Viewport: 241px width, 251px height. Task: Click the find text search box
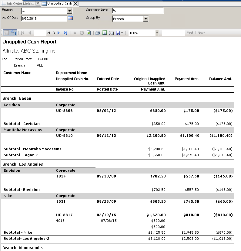click(x=173, y=33)
